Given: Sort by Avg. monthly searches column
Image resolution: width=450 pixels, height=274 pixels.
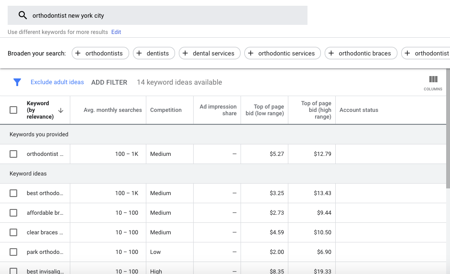Looking at the screenshot, I should pyautogui.click(x=112, y=110).
